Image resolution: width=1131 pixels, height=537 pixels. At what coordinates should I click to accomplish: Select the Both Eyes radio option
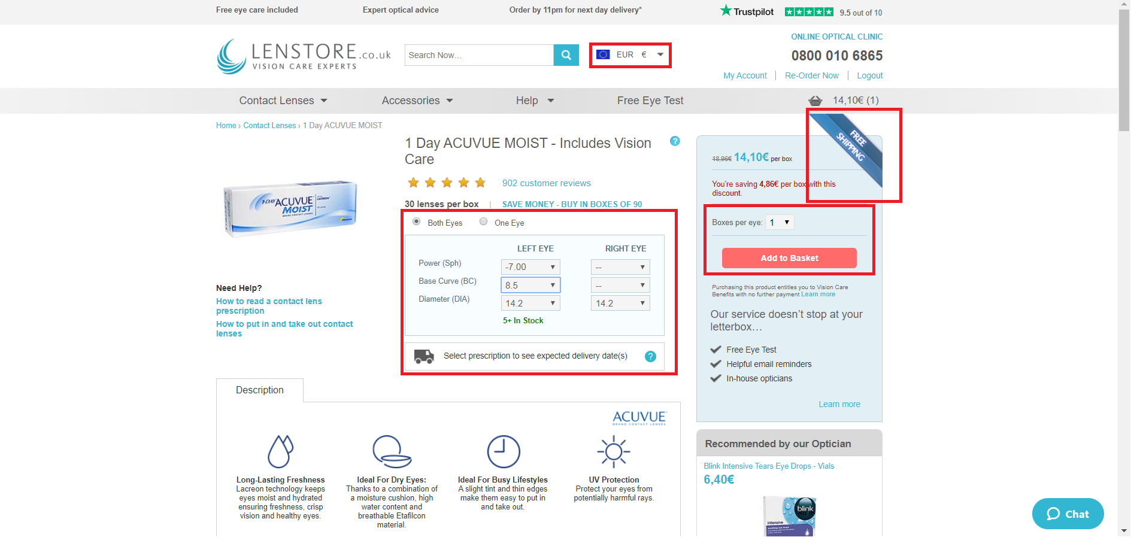[x=416, y=222]
